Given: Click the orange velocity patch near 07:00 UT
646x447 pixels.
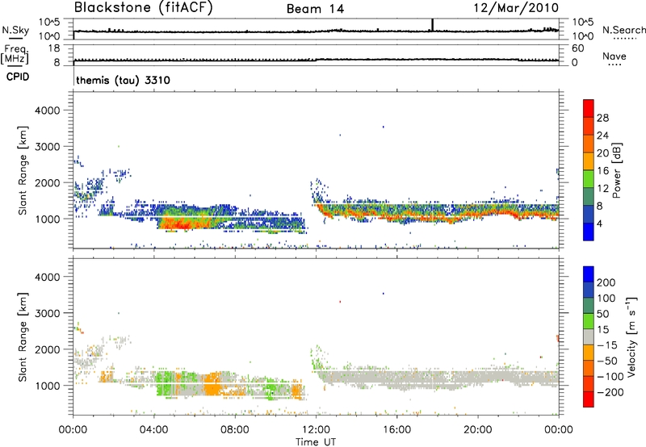Looking at the screenshot, I should (212, 383).
